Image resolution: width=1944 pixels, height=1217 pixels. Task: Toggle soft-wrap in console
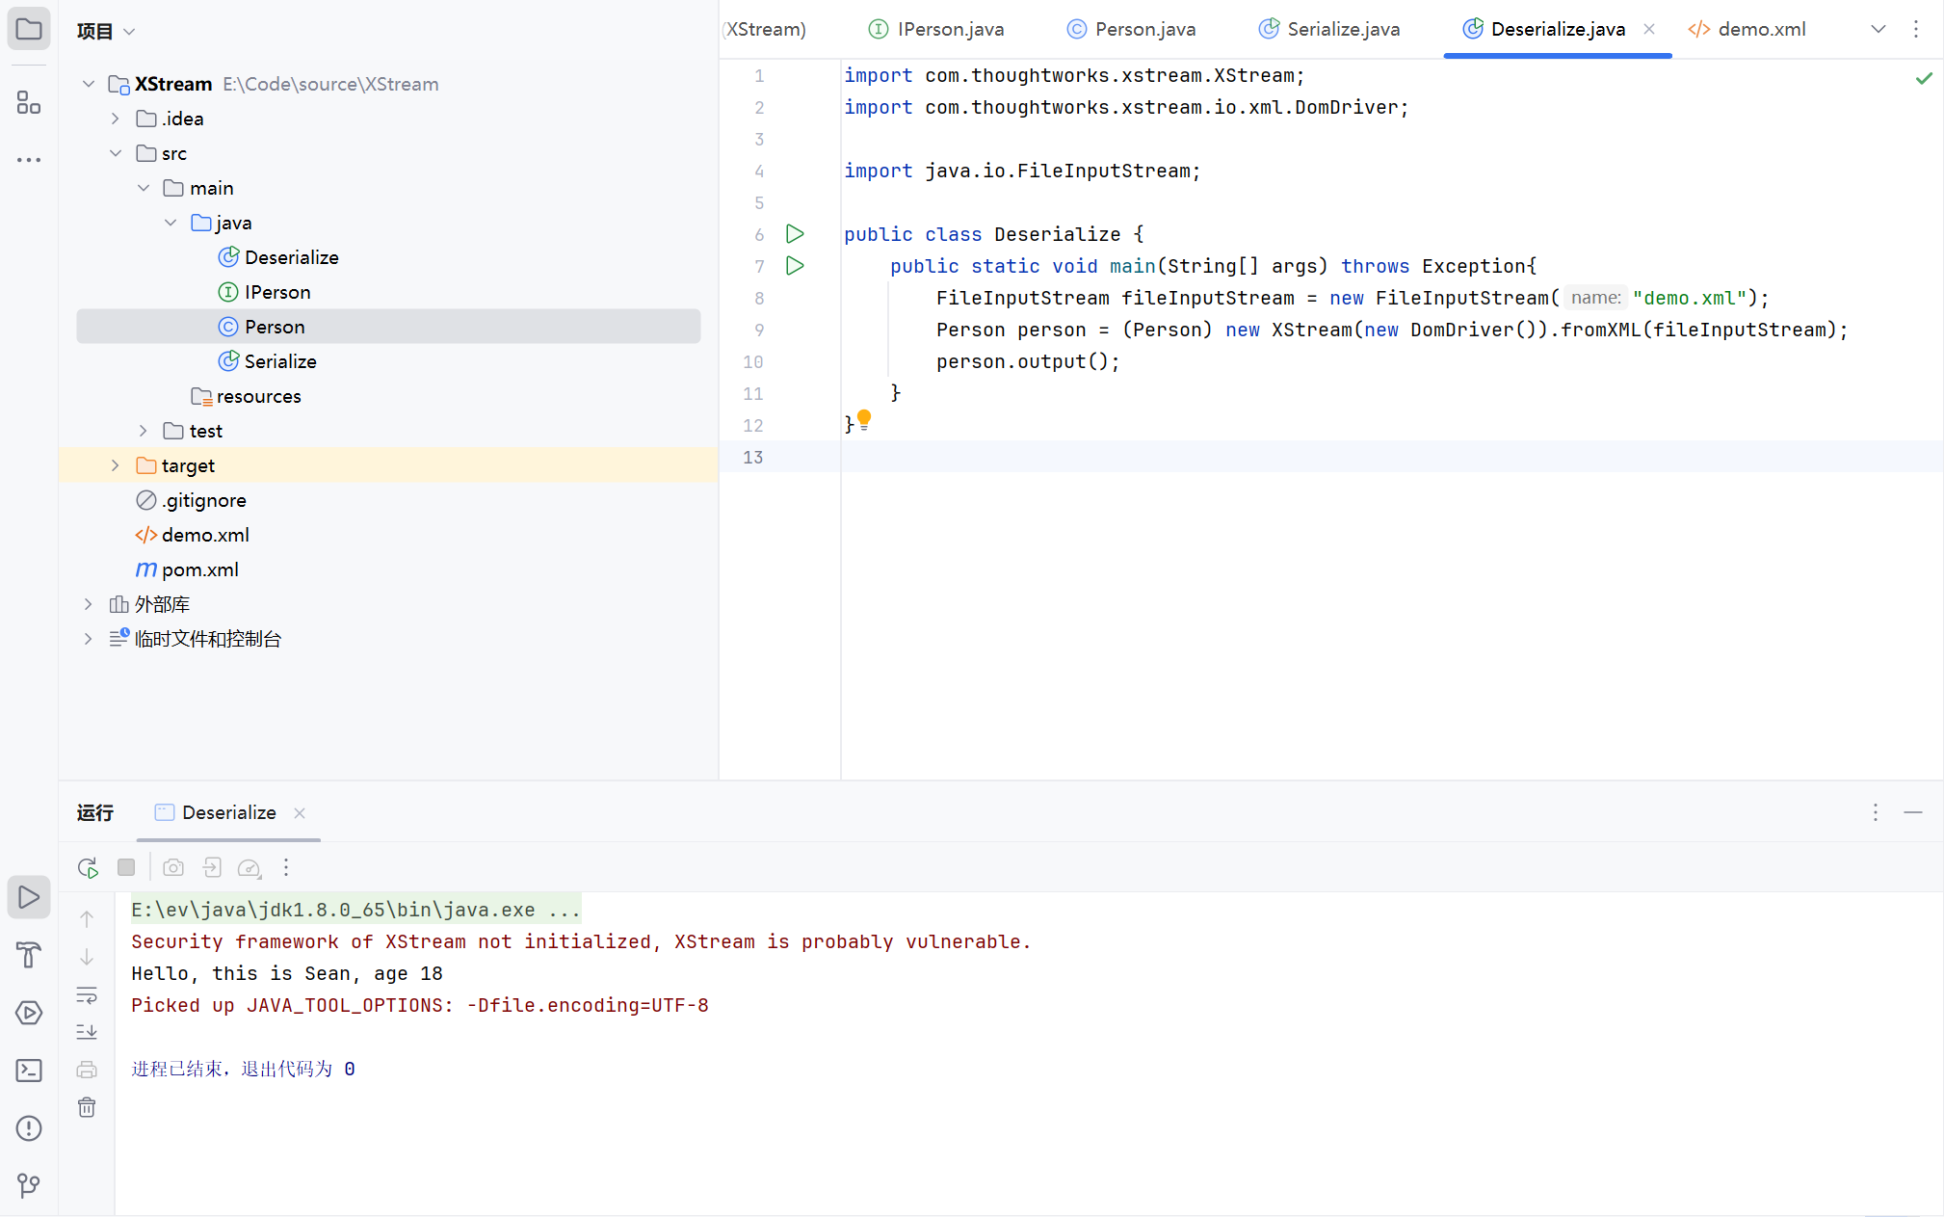[x=87, y=994]
